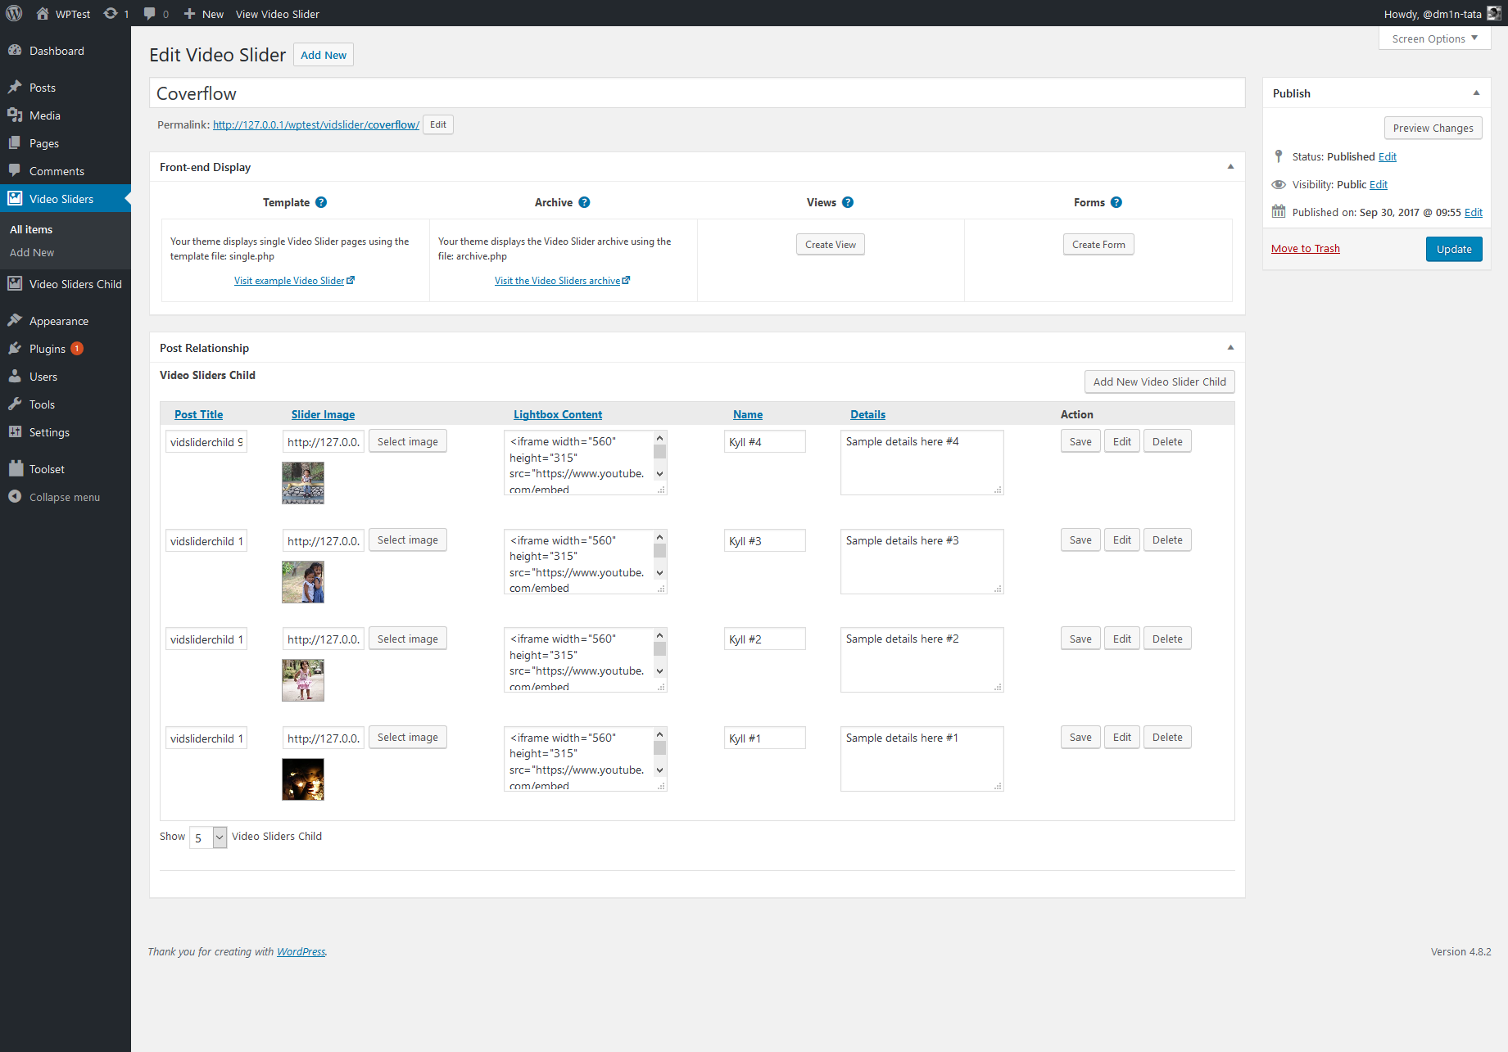This screenshot has width=1508, height=1052.
Task: Click Preview Changes button
Action: [1433, 128]
